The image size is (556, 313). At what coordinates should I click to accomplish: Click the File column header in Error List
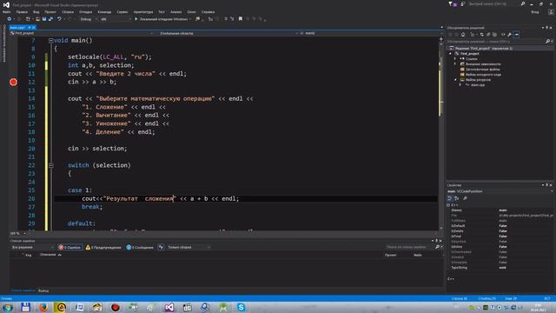418,255
